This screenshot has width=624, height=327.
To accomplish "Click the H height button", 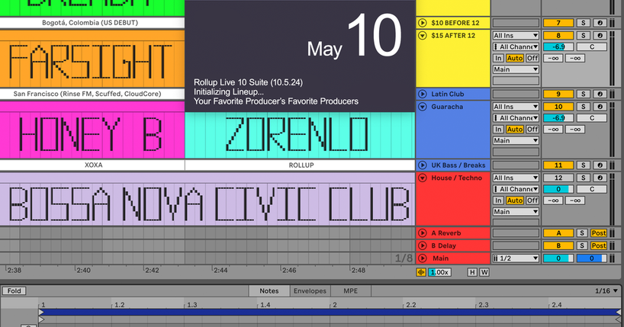I will click(472, 272).
